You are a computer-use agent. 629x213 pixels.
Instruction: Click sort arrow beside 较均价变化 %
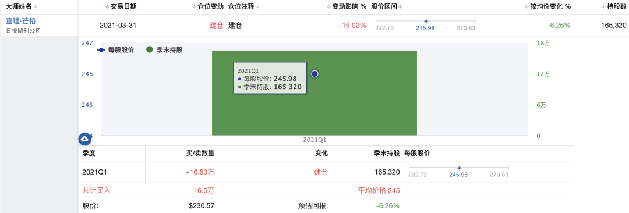pos(526,7)
